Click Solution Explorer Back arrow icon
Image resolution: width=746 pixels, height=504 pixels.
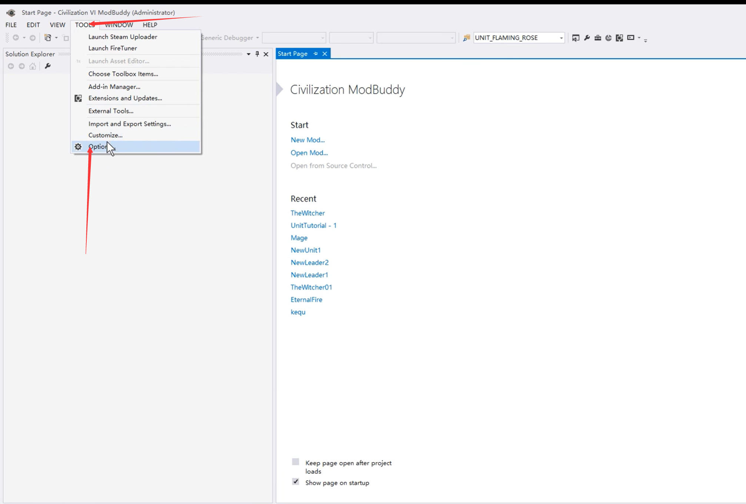tap(11, 66)
